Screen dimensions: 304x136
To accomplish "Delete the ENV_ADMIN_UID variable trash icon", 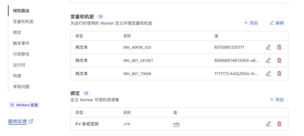I will [279, 47].
